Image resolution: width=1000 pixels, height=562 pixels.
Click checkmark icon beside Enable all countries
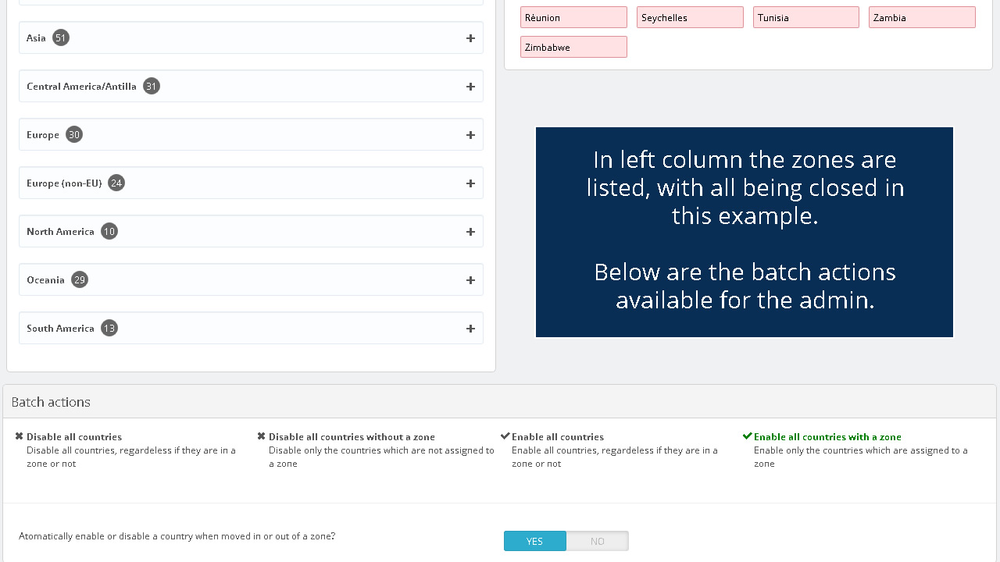tap(505, 436)
